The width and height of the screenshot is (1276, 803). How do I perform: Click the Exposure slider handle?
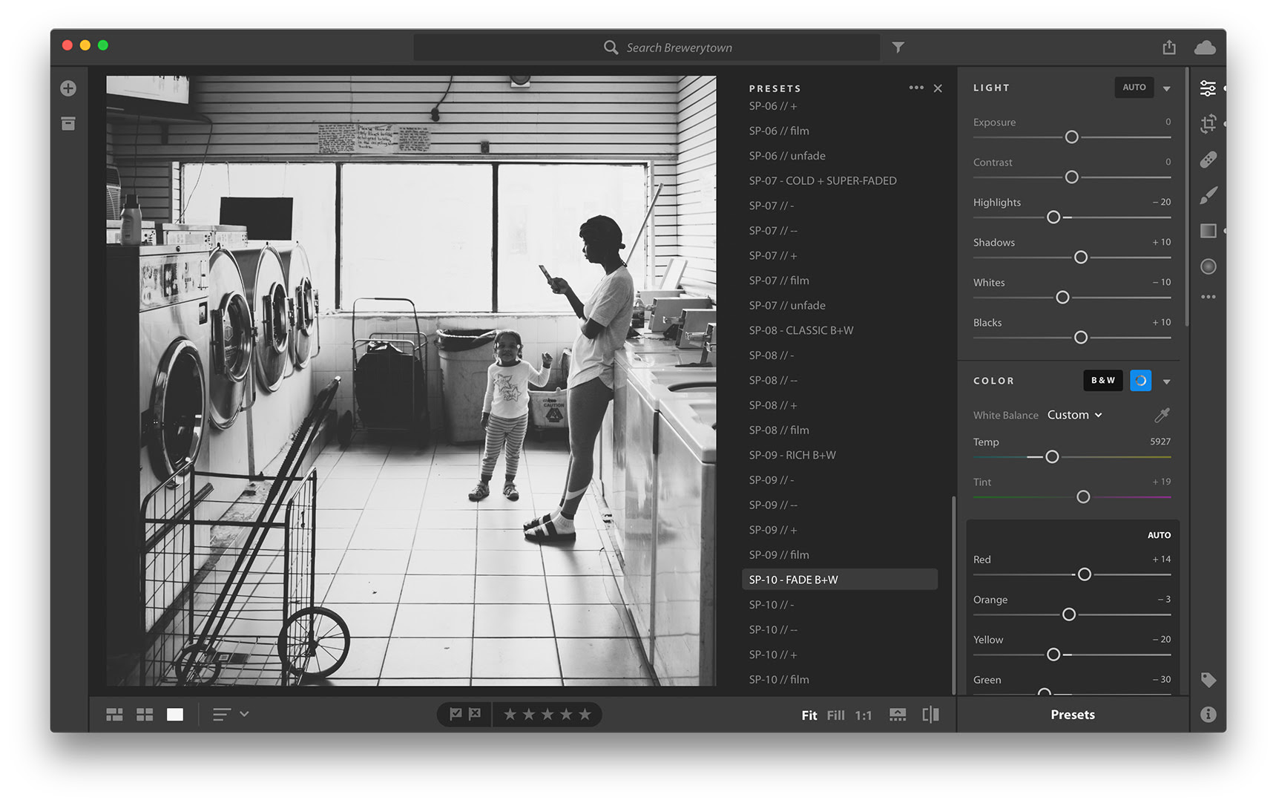pyautogui.click(x=1071, y=137)
